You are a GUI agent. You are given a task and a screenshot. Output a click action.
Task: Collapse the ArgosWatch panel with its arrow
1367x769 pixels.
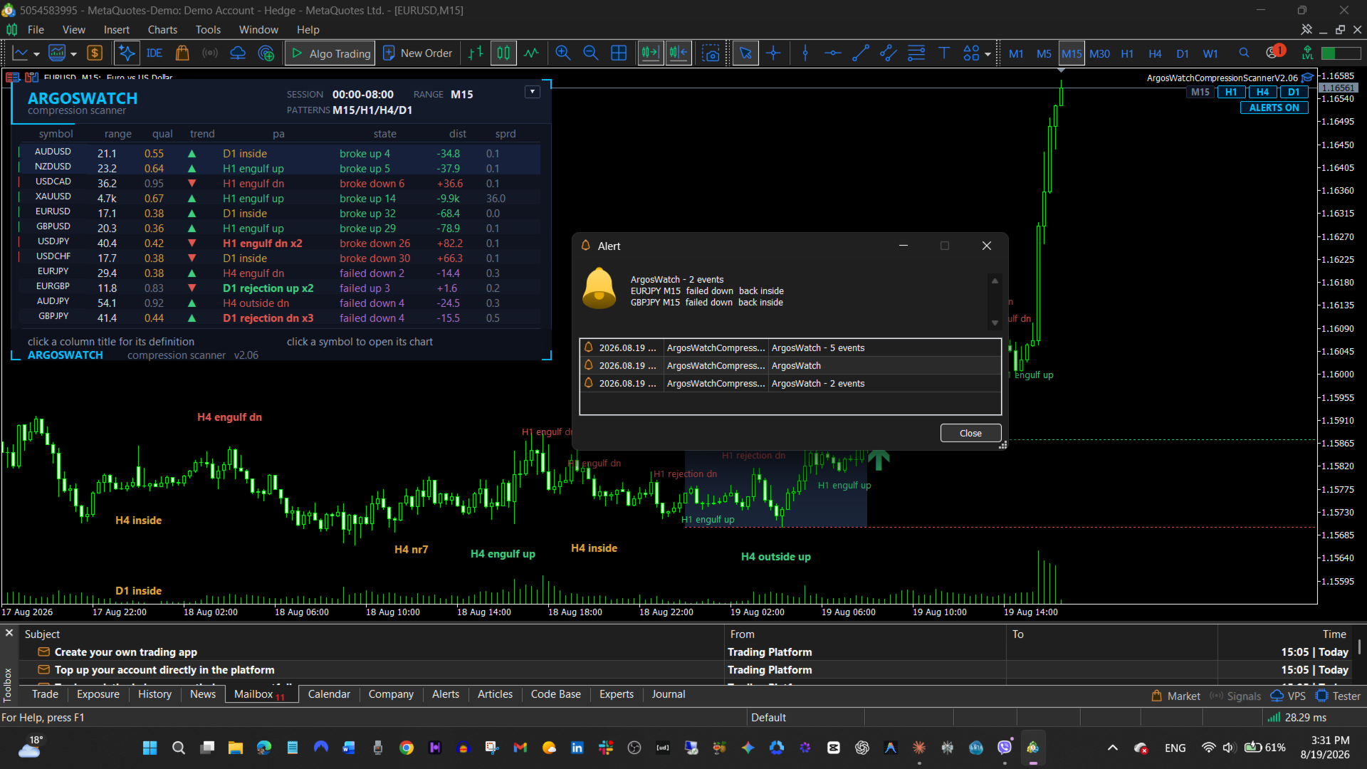click(x=532, y=92)
